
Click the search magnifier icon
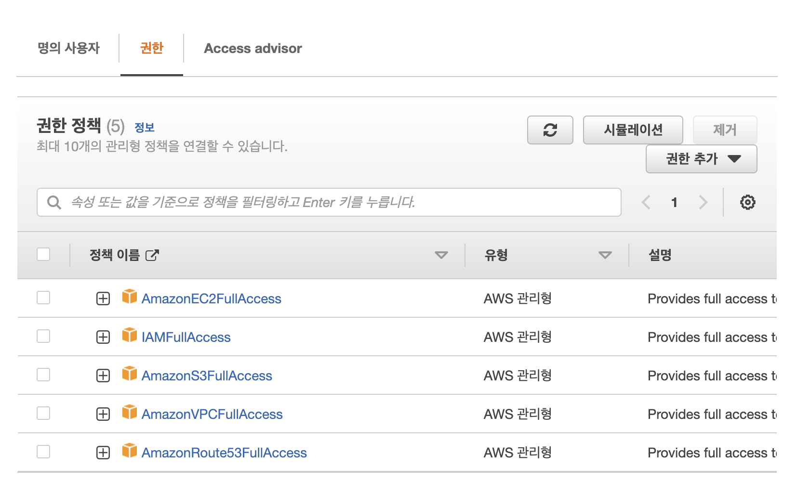pyautogui.click(x=54, y=202)
